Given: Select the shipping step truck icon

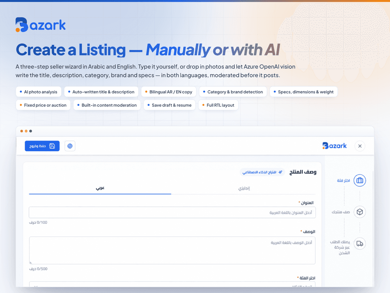Looking at the screenshot, I should pyautogui.click(x=360, y=243).
